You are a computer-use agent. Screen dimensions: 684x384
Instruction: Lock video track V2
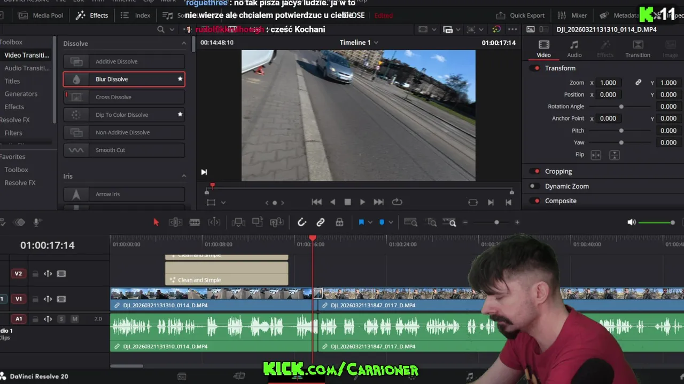35,274
